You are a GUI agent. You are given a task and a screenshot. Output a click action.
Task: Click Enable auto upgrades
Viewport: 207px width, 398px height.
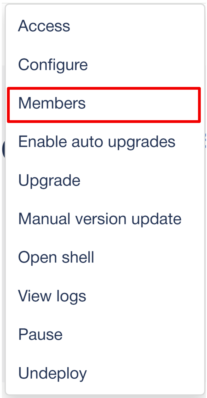[105, 142]
